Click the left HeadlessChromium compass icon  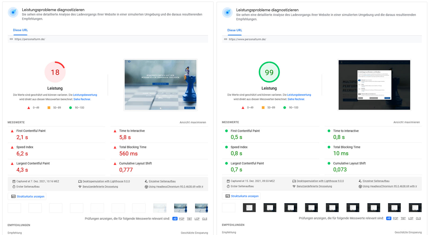(146, 187)
